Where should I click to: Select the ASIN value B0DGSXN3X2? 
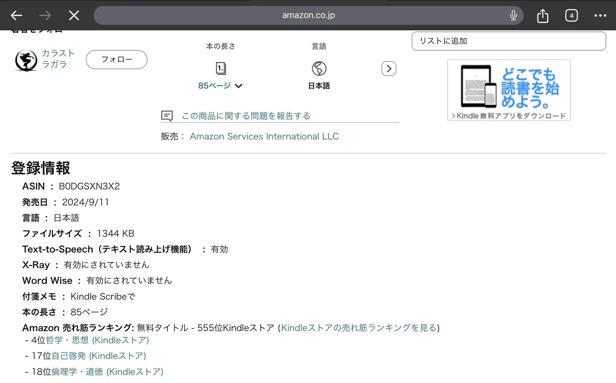[89, 186]
